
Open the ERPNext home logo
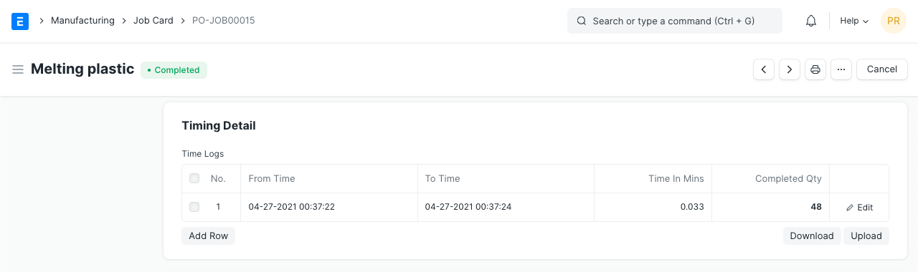(20, 21)
